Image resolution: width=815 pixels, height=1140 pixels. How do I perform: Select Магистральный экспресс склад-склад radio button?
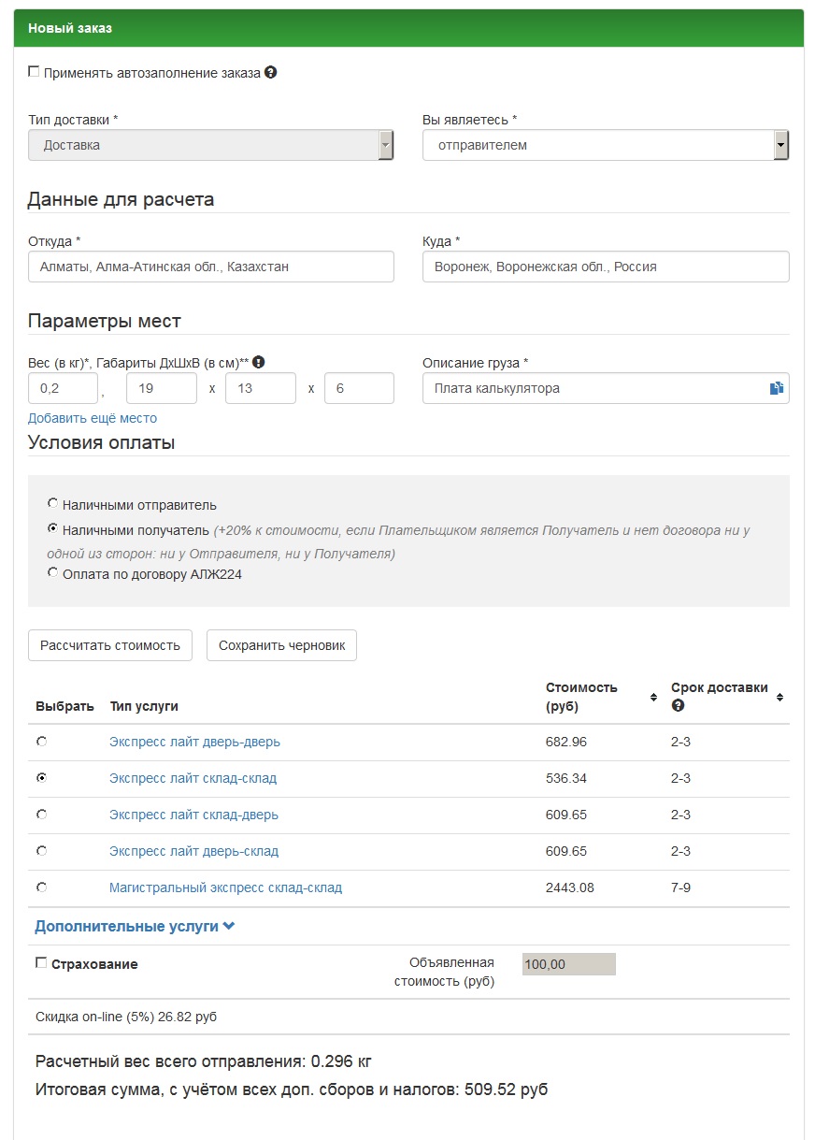pyautogui.click(x=41, y=887)
